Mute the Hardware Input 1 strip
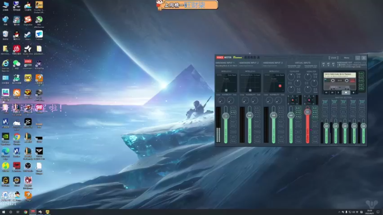Image resolution: width=383 pixels, height=215 pixels. 233,141
